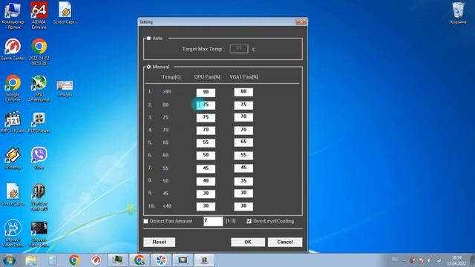Uncheck the OverLevelCooling checkbox
The width and height of the screenshot is (475, 267).
click(x=249, y=221)
